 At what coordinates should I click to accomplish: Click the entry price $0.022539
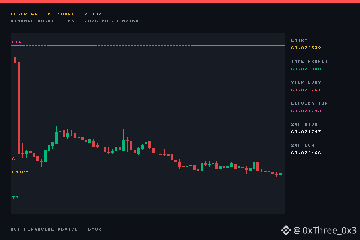point(306,48)
